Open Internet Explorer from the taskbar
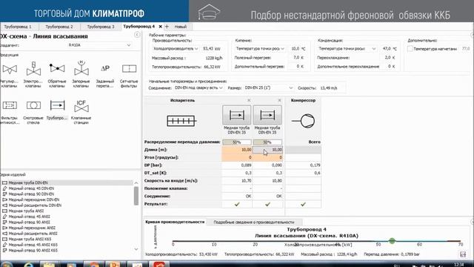Viewport: 474px width, 267px height. [28, 265]
